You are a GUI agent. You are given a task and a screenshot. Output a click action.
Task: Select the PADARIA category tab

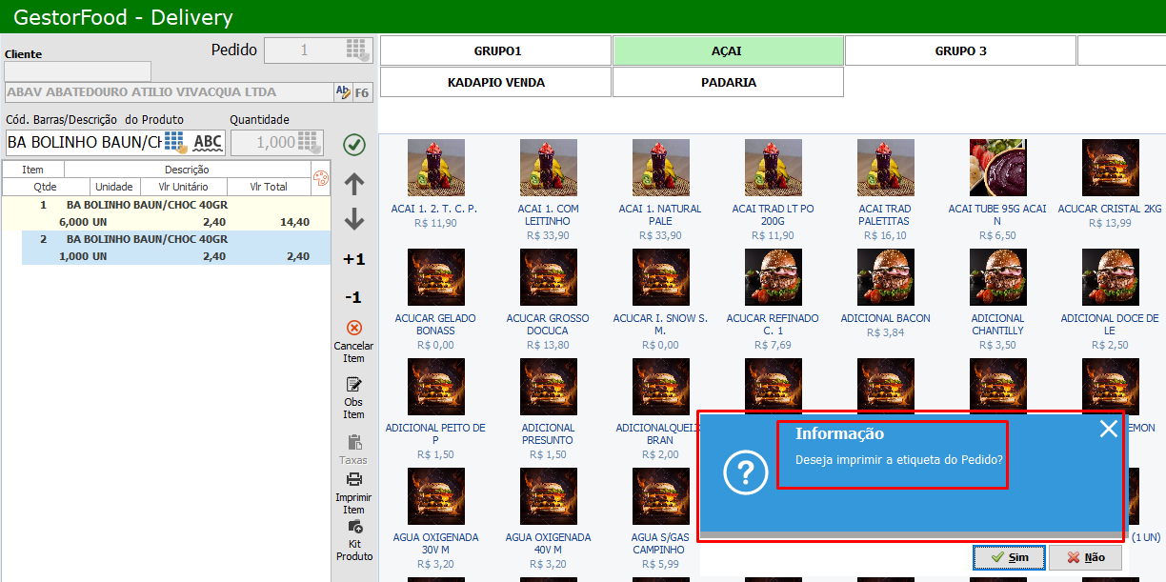click(x=728, y=82)
